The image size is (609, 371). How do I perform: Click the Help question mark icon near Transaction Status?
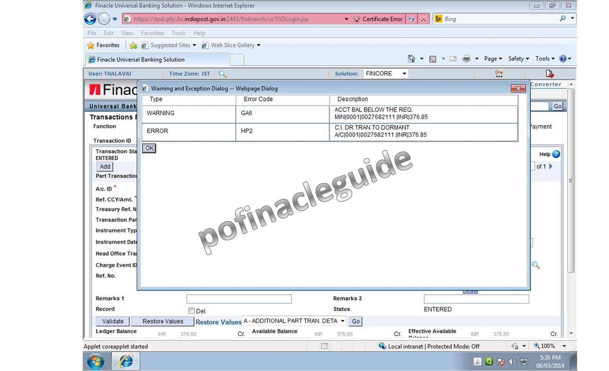click(x=555, y=154)
